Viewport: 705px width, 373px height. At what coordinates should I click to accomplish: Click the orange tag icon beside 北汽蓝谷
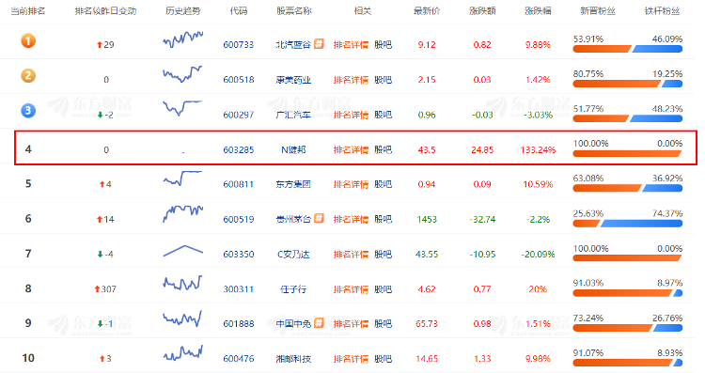pyautogui.click(x=319, y=43)
